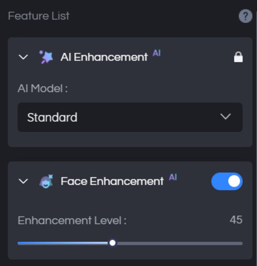Click the Enhancement Level value 45
The image size is (257, 266).
(236, 220)
